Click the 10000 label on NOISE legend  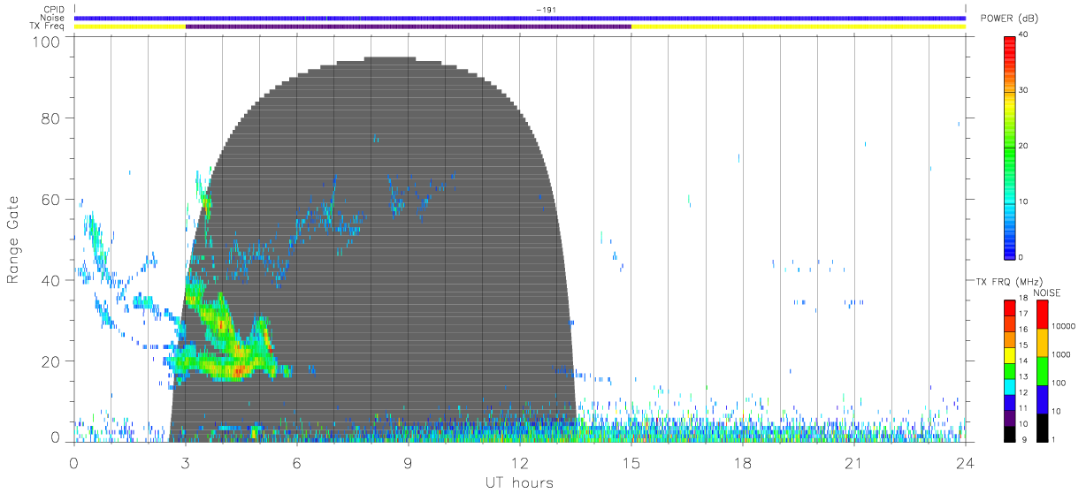1062,326
